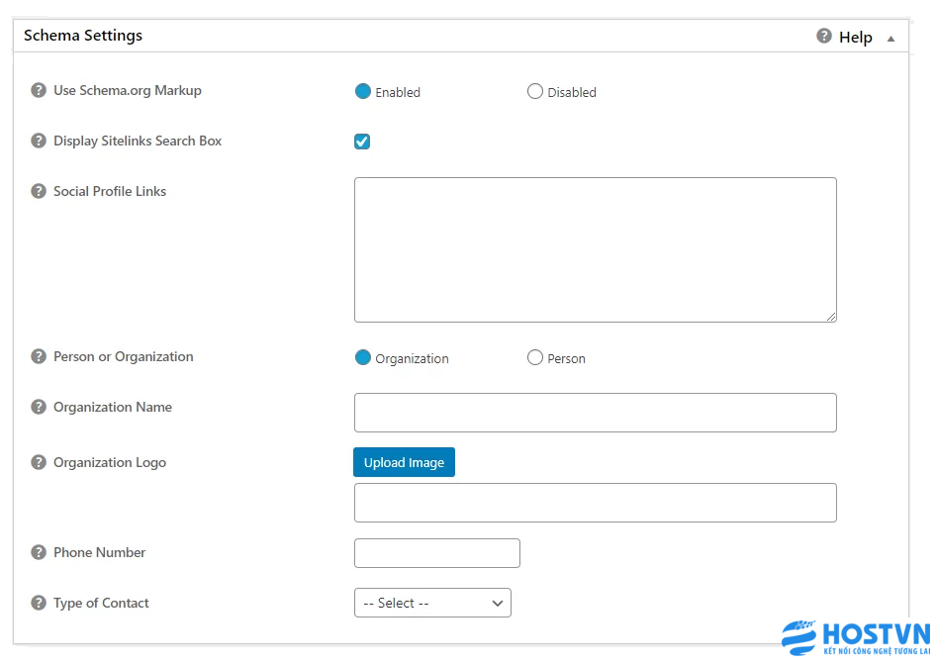935x664 pixels.
Task: Click the Upload Image button
Action: (x=404, y=462)
